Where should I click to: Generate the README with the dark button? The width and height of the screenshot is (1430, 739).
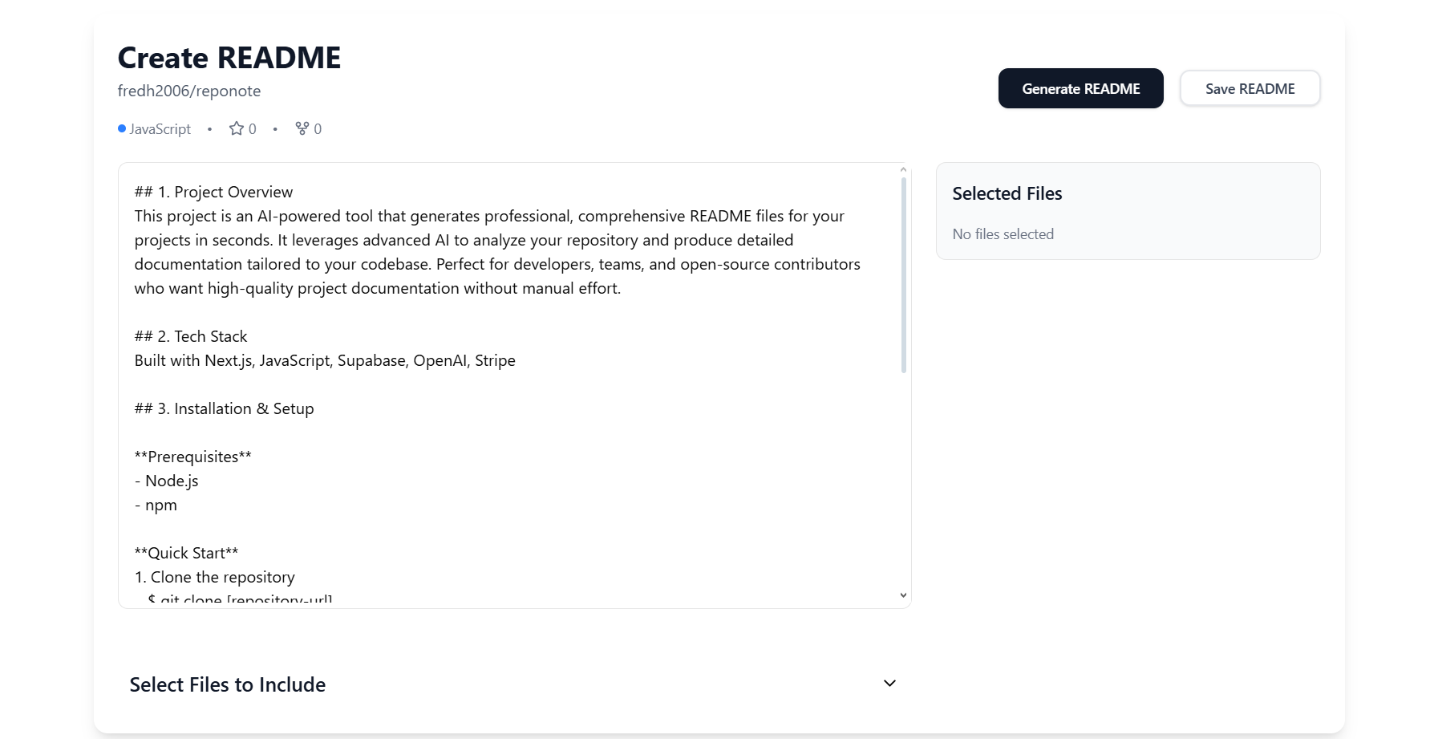coord(1080,88)
